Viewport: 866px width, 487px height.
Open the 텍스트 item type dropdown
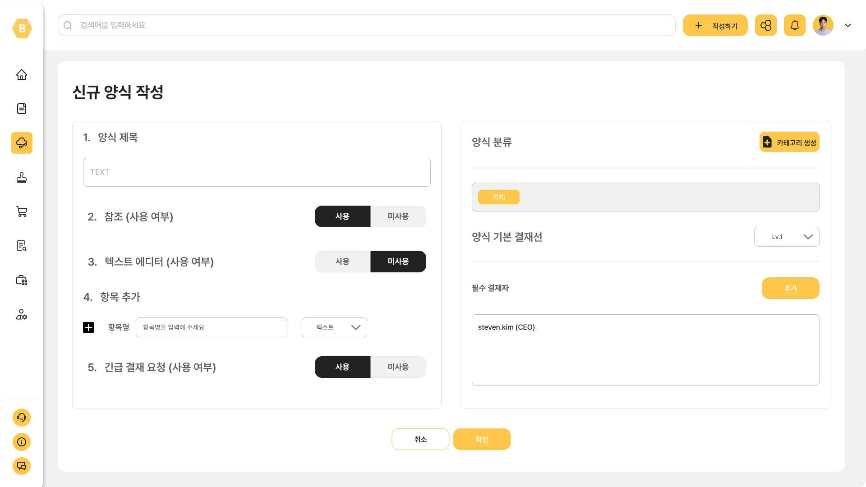point(334,327)
